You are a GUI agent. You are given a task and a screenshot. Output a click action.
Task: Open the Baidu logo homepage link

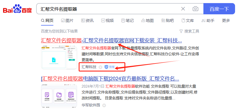18,9
